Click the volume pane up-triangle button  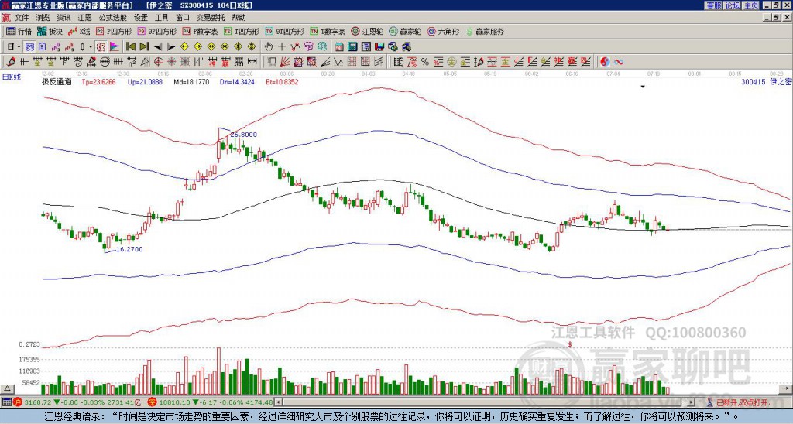point(8,388)
